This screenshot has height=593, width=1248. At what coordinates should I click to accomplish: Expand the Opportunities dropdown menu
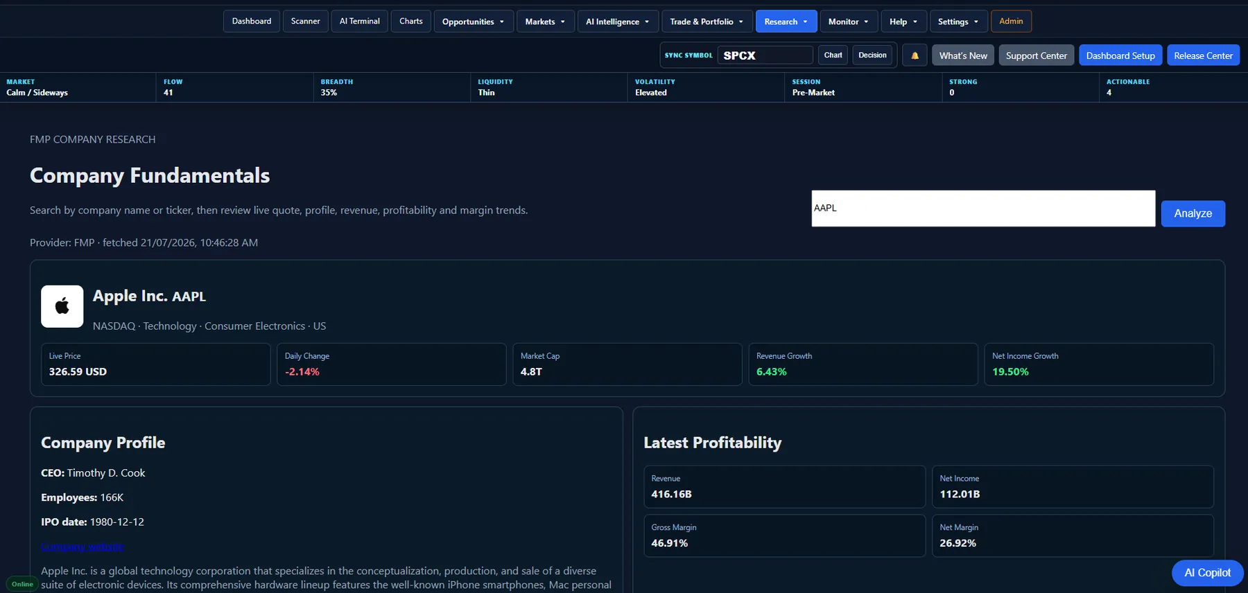(474, 21)
